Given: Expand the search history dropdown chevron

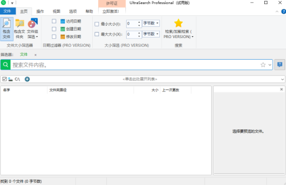Looking at the screenshot, I should click(x=270, y=65).
